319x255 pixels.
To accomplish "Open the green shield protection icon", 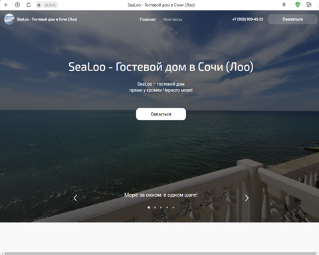I will [x=298, y=5].
